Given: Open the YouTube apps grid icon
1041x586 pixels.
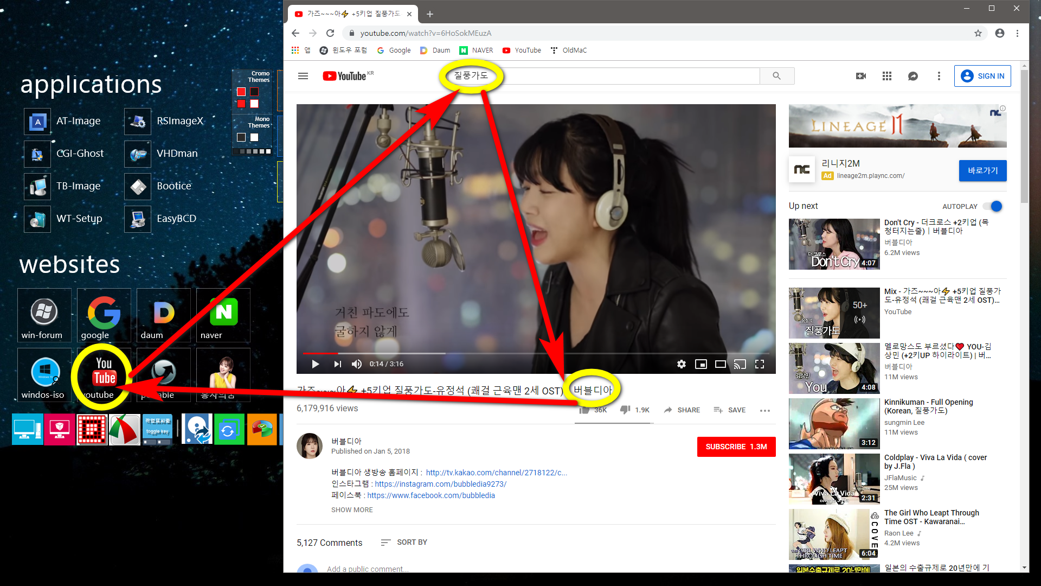Looking at the screenshot, I should pyautogui.click(x=887, y=76).
